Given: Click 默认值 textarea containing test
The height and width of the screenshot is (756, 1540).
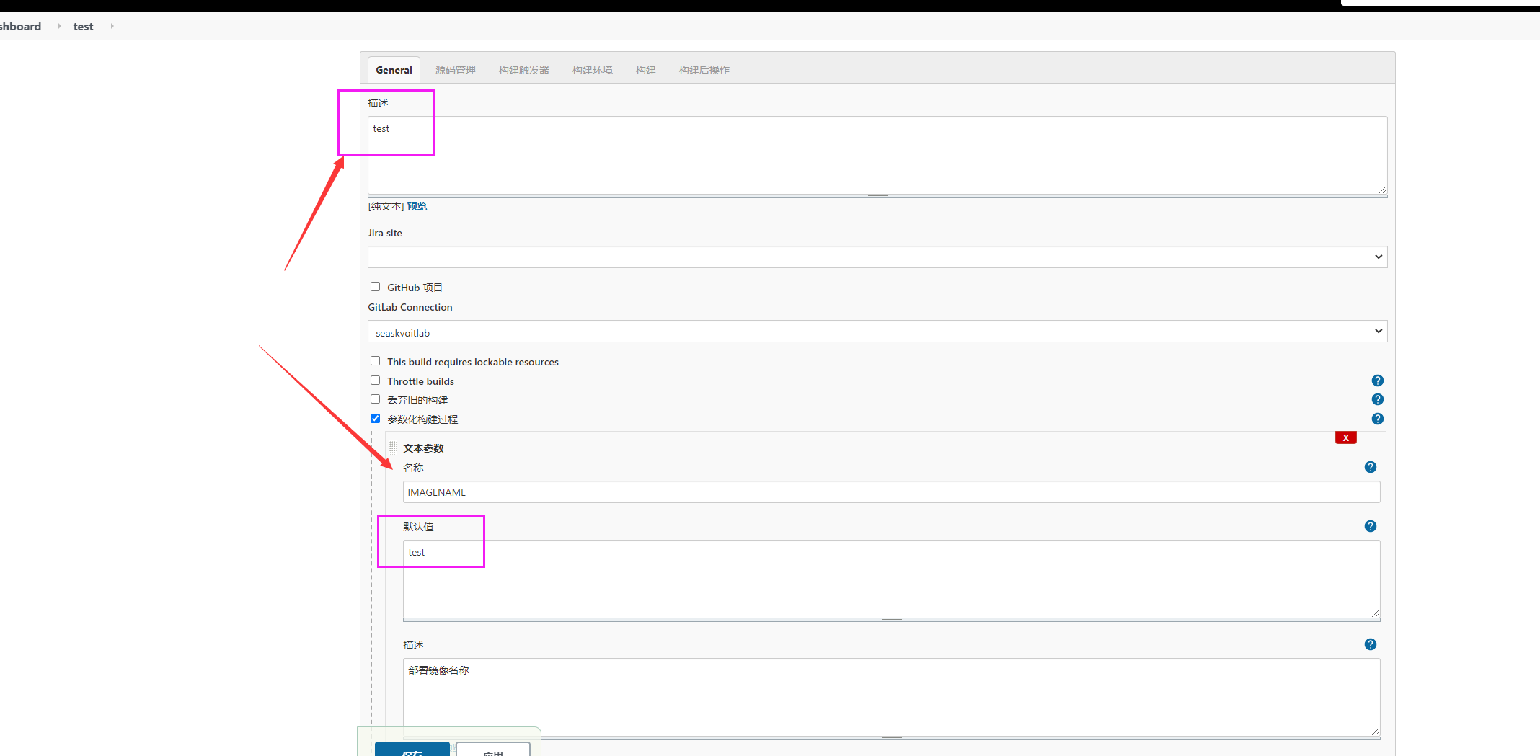Looking at the screenshot, I should coord(891,579).
